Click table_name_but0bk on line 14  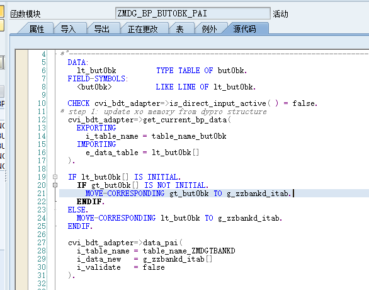tap(189, 136)
